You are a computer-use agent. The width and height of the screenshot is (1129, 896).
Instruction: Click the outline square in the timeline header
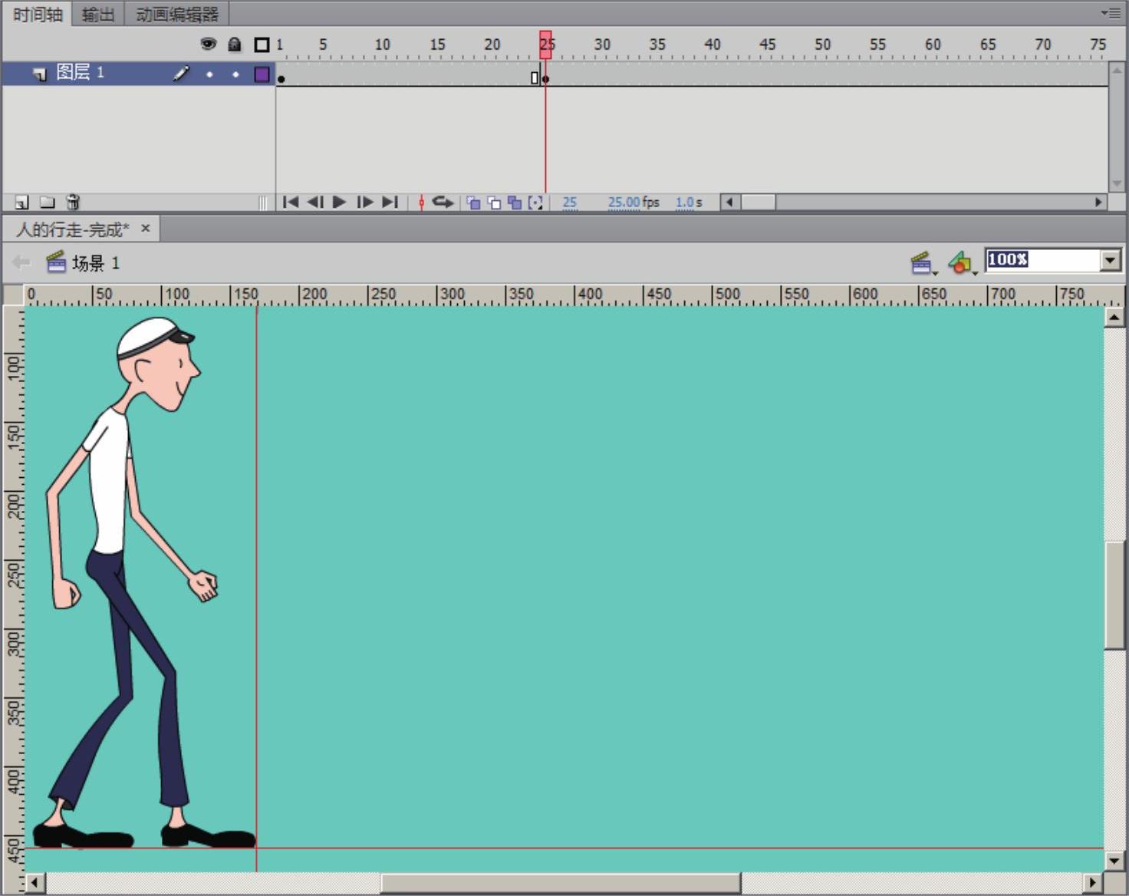(262, 44)
